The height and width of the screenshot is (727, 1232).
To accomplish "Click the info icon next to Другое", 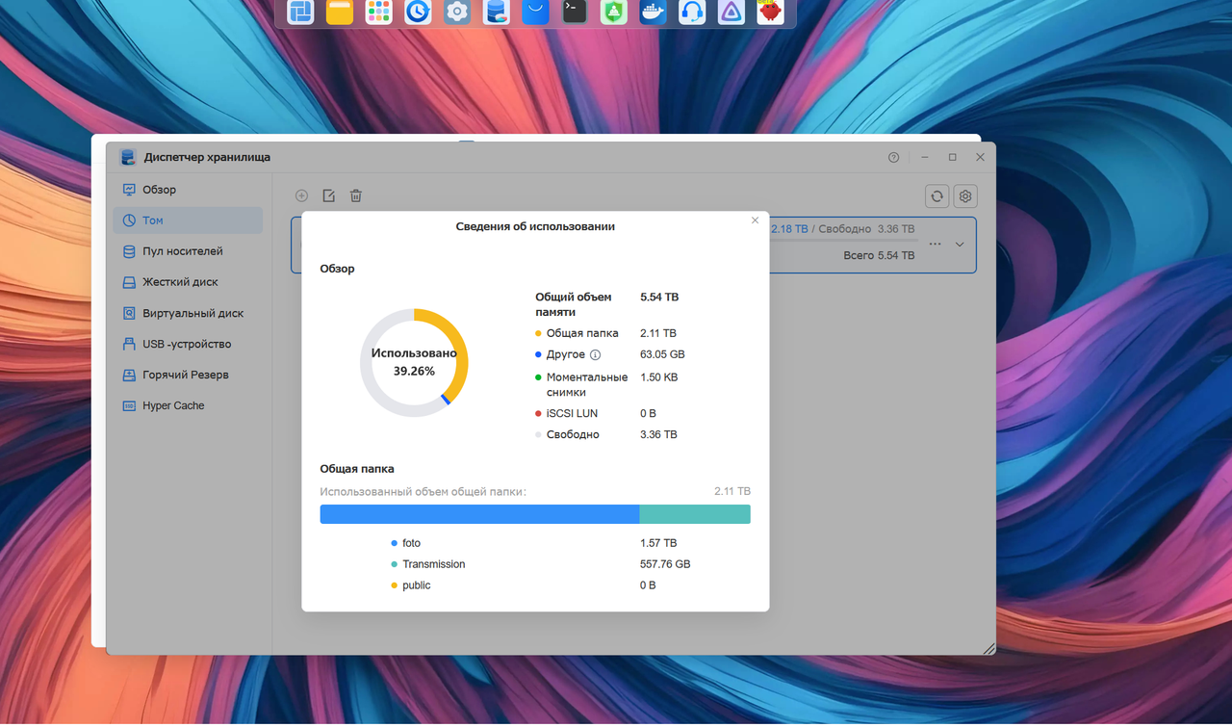I will [x=595, y=354].
